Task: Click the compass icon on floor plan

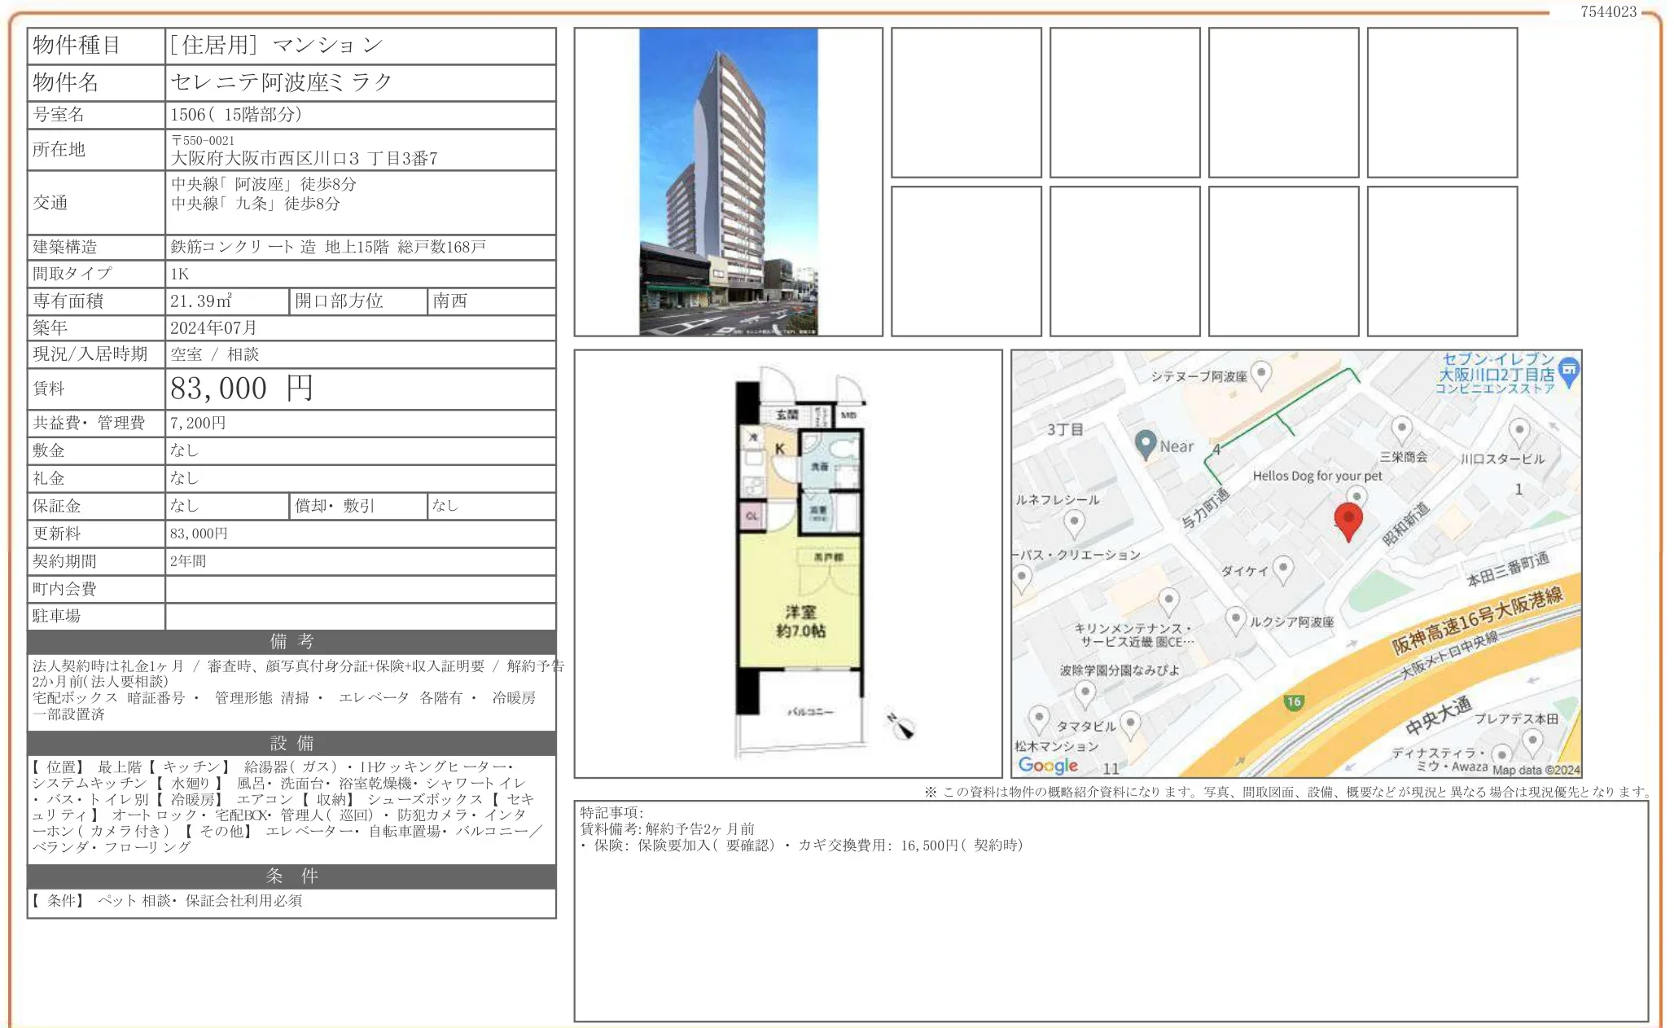Action: pyautogui.click(x=901, y=725)
